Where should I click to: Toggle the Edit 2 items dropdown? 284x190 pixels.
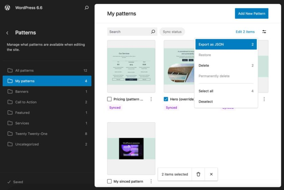[x=245, y=32]
